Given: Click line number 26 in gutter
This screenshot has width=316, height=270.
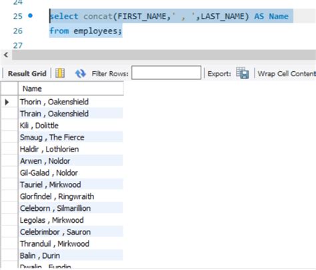Looking at the screenshot, I should pos(18,31).
